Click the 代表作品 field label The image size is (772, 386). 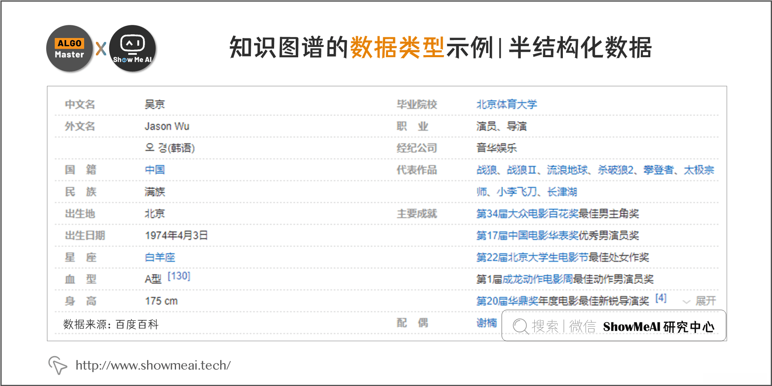click(x=417, y=170)
